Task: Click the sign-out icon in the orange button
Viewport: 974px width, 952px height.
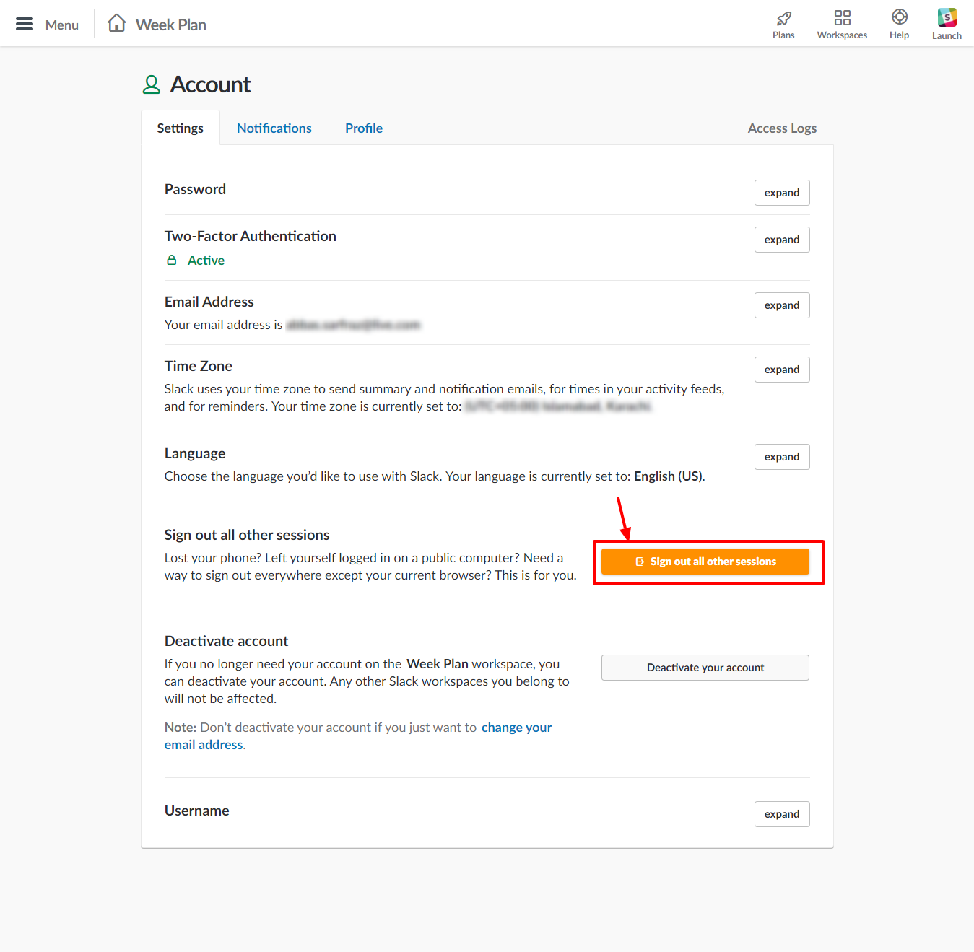Action: [x=640, y=561]
